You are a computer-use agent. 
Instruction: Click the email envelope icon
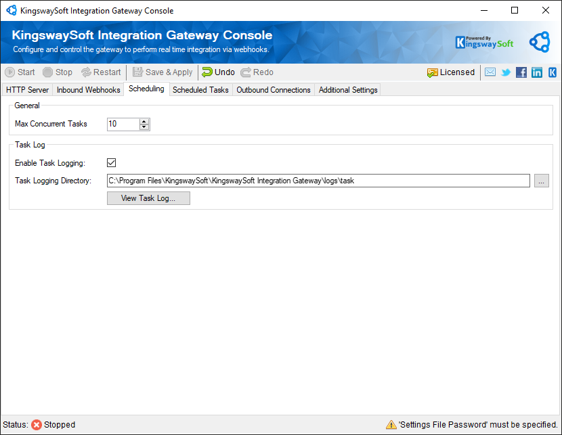tap(490, 72)
